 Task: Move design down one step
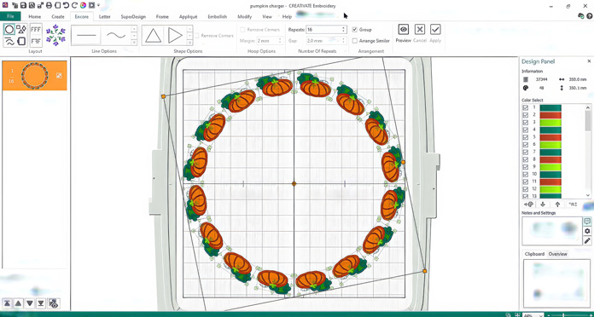pyautogui.click(x=30, y=303)
